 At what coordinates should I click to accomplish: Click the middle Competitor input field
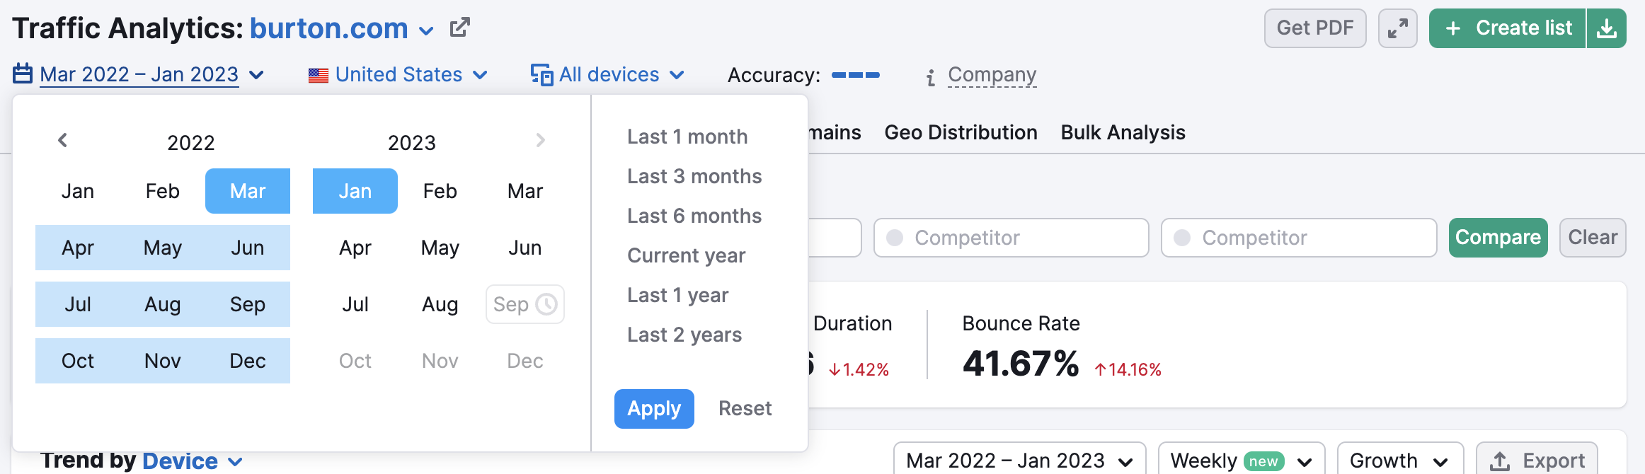[x=1011, y=238]
